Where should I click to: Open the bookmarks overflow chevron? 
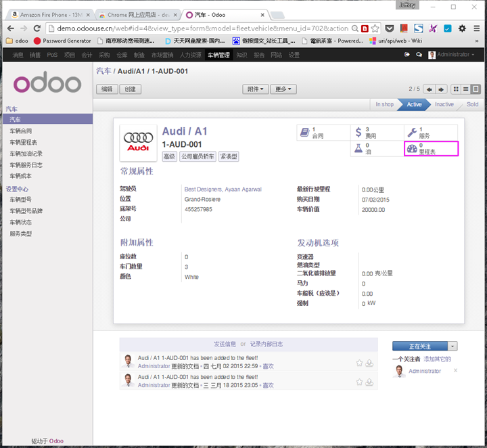(476, 41)
